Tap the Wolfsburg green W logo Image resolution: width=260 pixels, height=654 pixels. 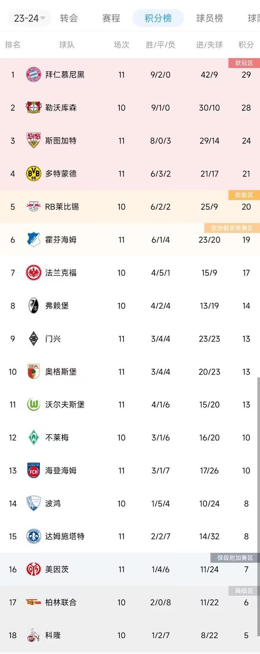33,404
